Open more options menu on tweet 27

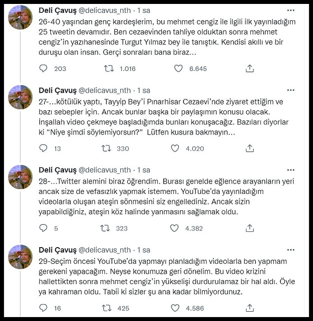(291, 90)
